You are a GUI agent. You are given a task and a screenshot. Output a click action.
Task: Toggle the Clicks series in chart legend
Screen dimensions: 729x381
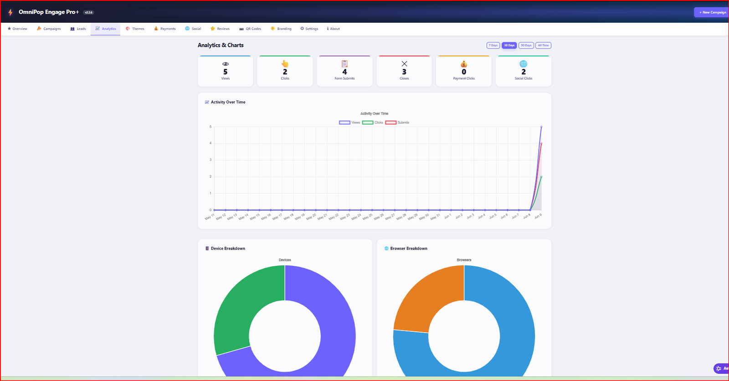(373, 122)
